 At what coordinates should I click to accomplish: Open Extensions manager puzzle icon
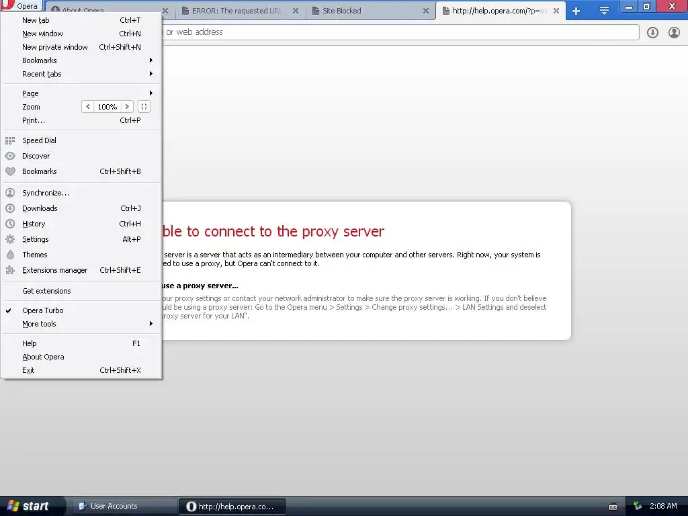[10, 270]
